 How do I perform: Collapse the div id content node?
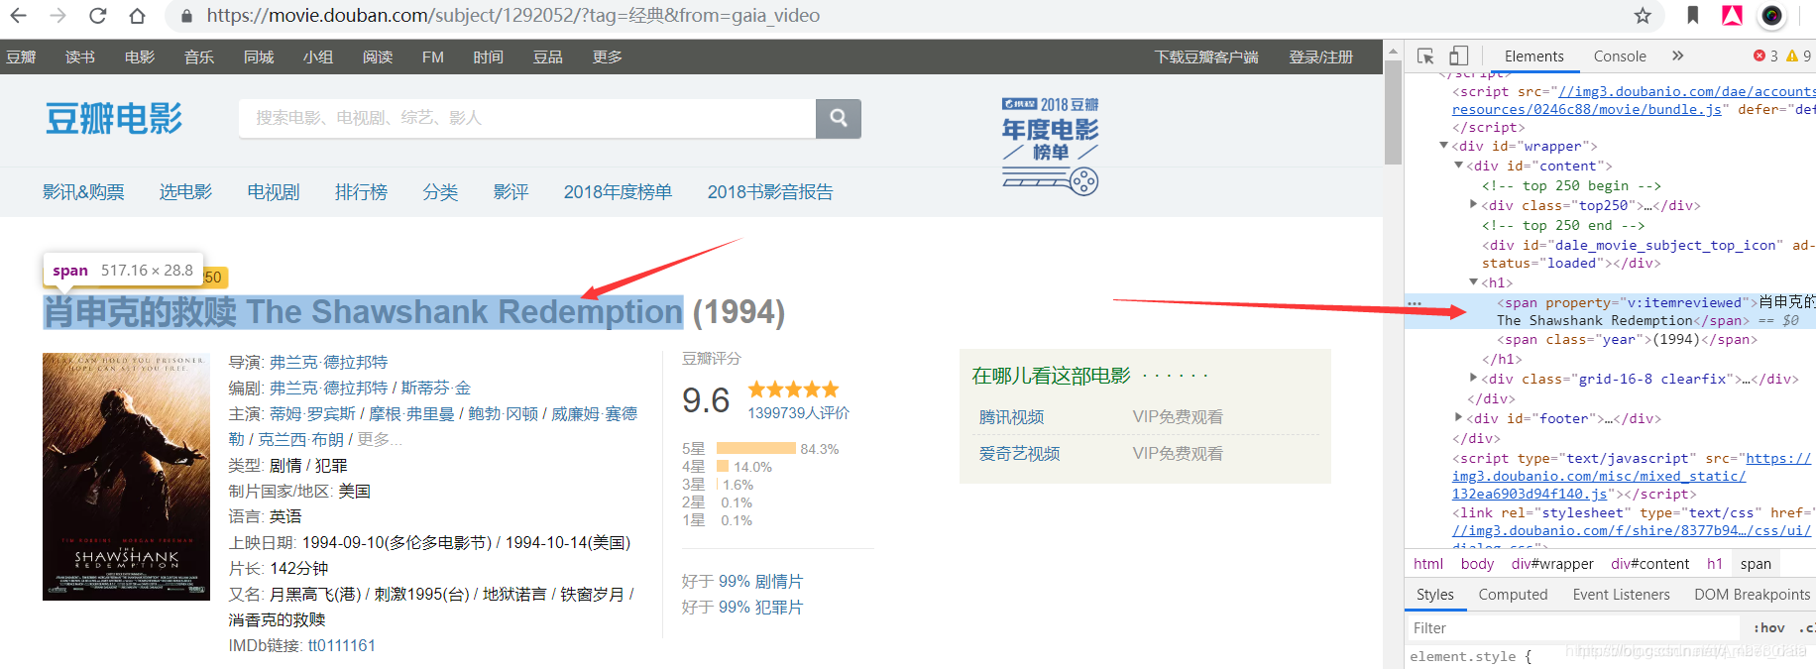1458,166
